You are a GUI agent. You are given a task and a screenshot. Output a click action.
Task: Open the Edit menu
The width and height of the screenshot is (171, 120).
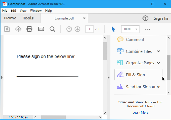click(13, 11)
